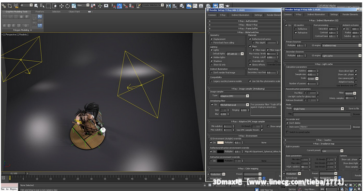Enable Switch to saved cache checkbox
The height and width of the screenshot is (191, 363).
(287, 132)
